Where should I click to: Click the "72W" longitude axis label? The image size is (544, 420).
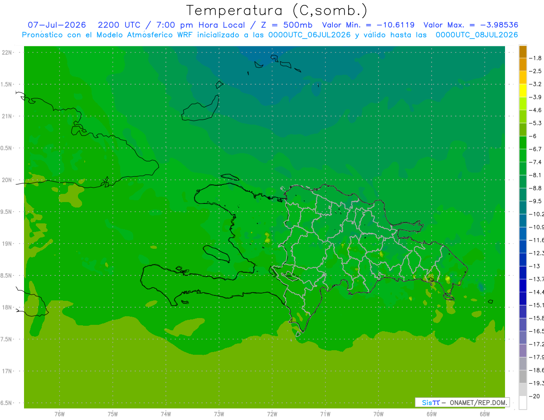(272, 414)
